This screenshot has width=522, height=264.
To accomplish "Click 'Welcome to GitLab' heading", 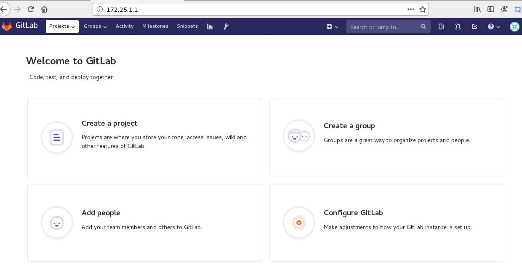I will click(x=71, y=61).
